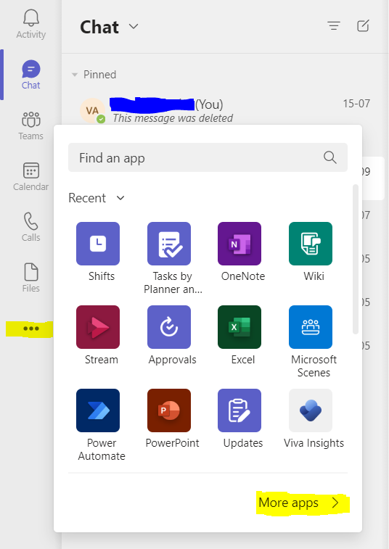Open the Chat header dropdown chevron
389x549 pixels.
pyautogui.click(x=134, y=26)
